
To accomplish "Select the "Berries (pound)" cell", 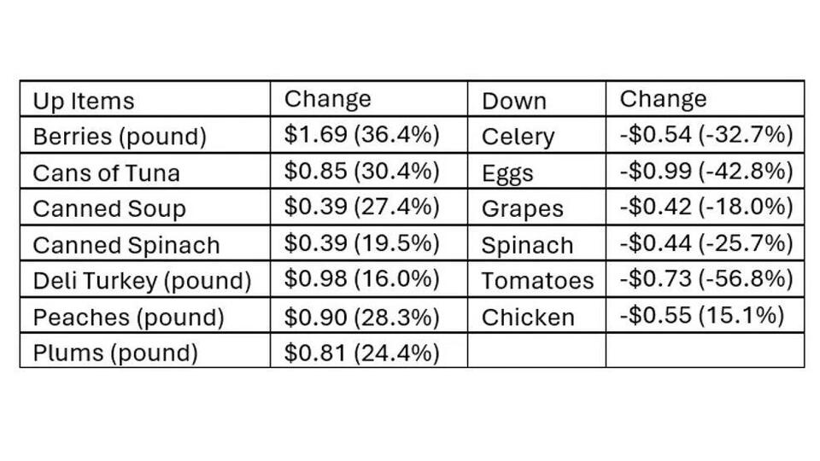I will (120, 137).
